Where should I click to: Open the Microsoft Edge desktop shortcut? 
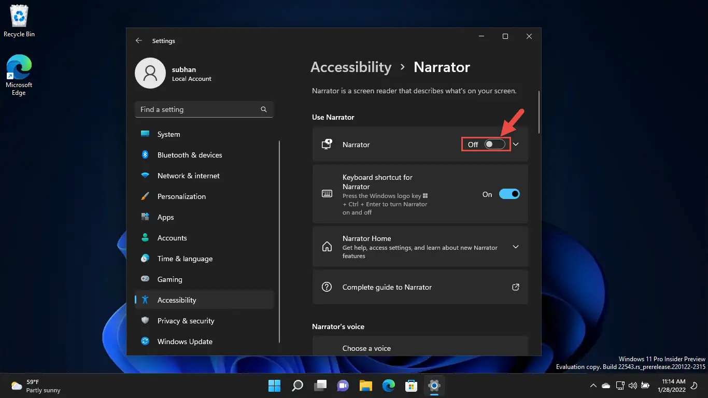tap(19, 75)
